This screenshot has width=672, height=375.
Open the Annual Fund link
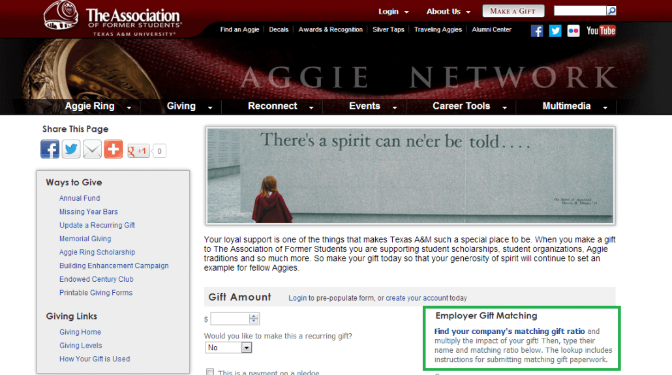[80, 198]
